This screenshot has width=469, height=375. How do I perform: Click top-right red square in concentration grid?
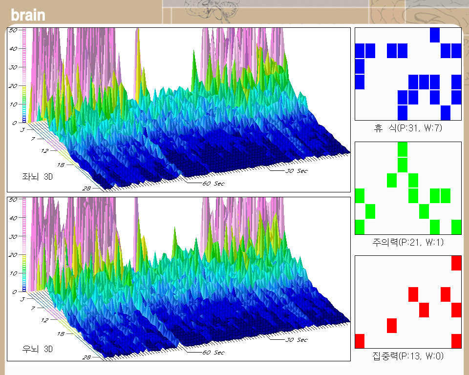pos(456,263)
